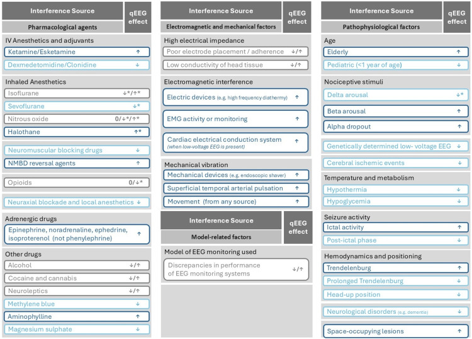The width and height of the screenshot is (472, 339).
Task: Click Model of EEG monitoring used heading
Action: coord(210,251)
